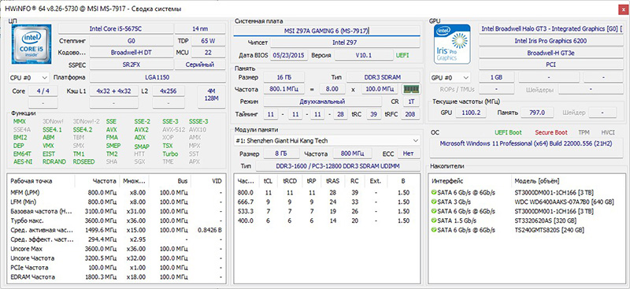Image resolution: width=630 pixels, height=289 pixels.
Task: Click the Intel Iris Pro Graphics logo
Action: (x=452, y=44)
